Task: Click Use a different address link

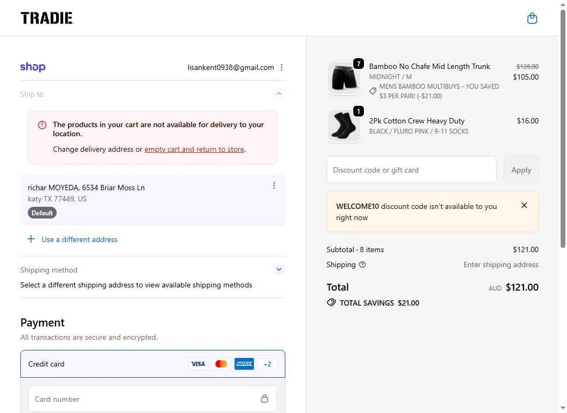Action: [80, 239]
